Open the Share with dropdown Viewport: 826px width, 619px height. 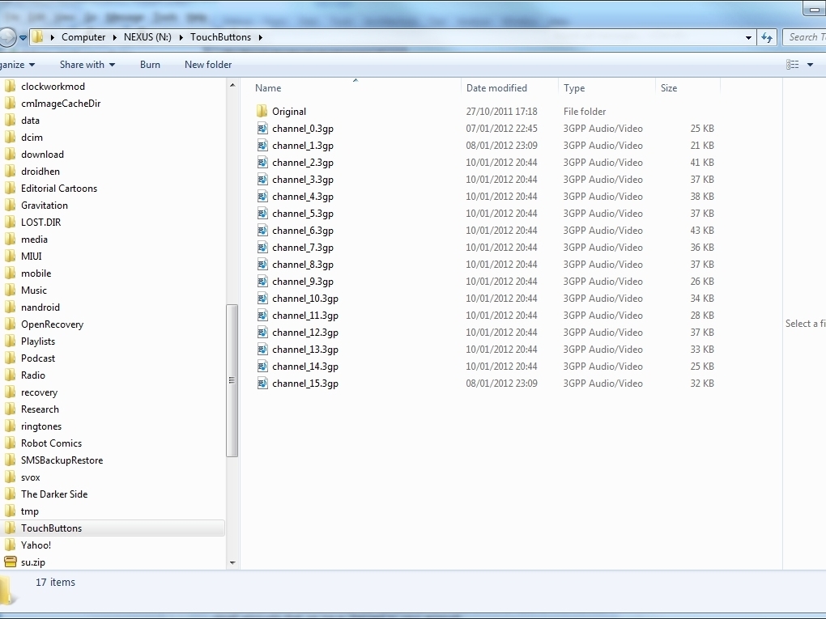pyautogui.click(x=87, y=64)
